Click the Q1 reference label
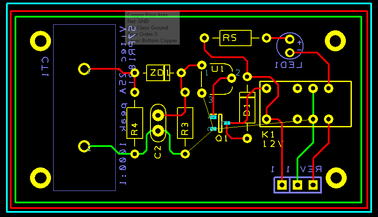The image size is (378, 217). tap(221, 138)
